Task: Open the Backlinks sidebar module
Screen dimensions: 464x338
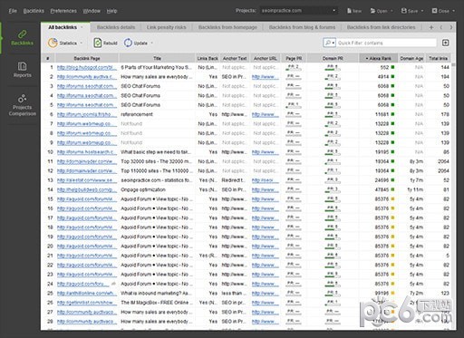Action: [x=22, y=38]
